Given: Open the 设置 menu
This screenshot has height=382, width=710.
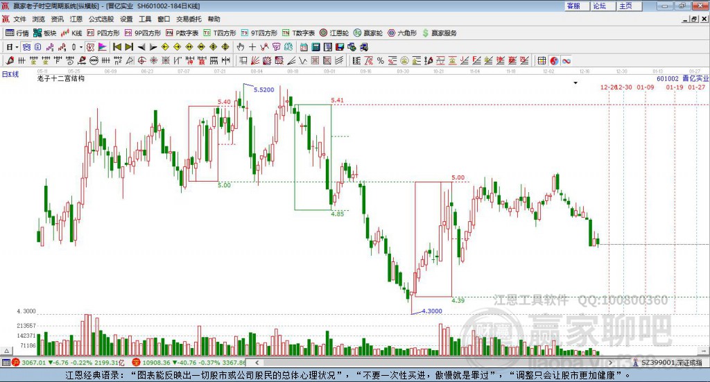Looking at the screenshot, I should pos(126,19).
